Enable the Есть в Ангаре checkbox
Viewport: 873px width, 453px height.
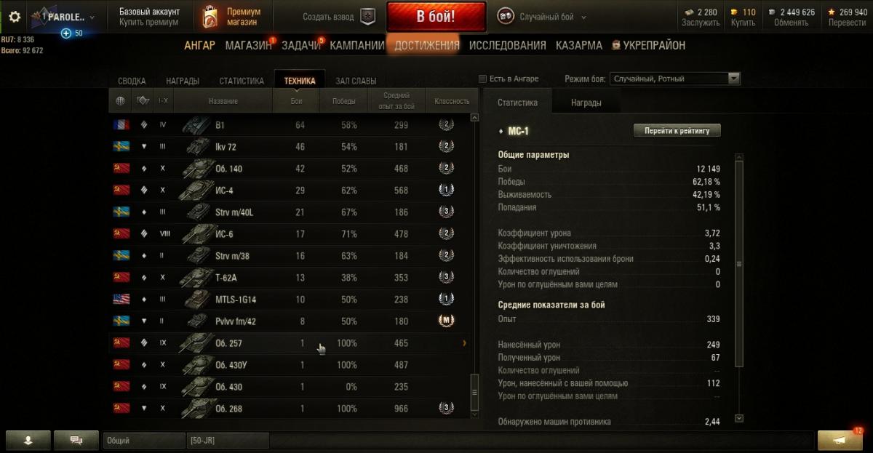(482, 79)
